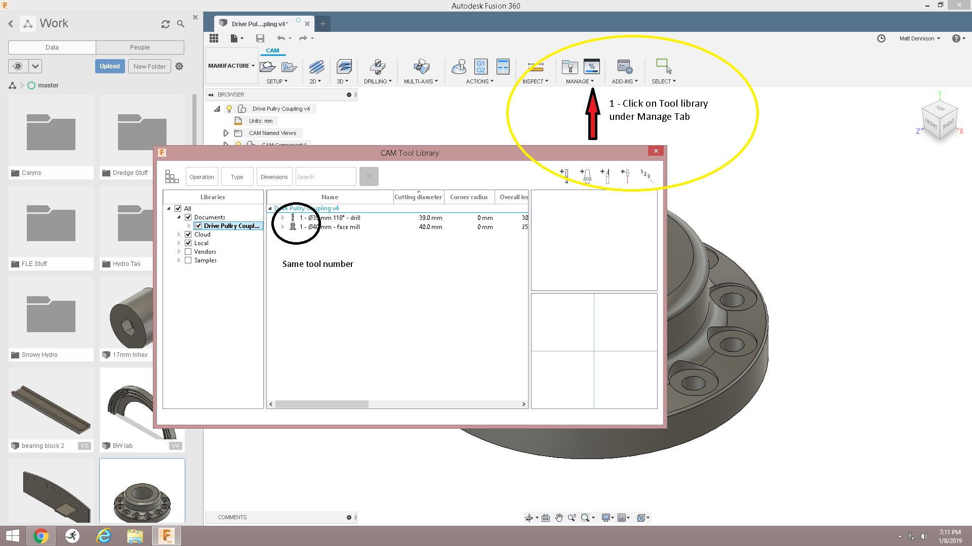Open the Tool Library icon under Manage
The image size is (972, 546).
tap(570, 67)
